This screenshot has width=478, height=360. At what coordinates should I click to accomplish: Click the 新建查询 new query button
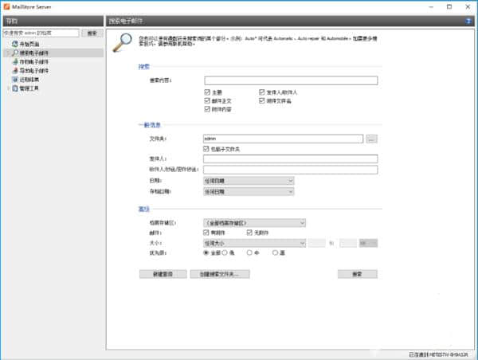[x=162, y=273]
